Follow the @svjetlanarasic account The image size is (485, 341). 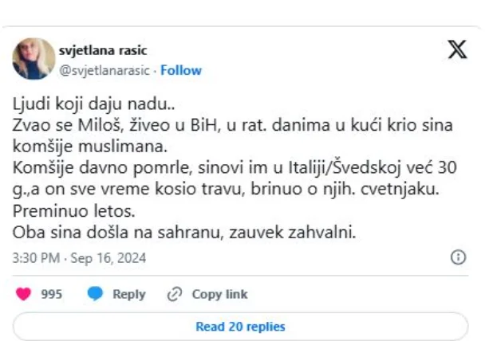(181, 70)
